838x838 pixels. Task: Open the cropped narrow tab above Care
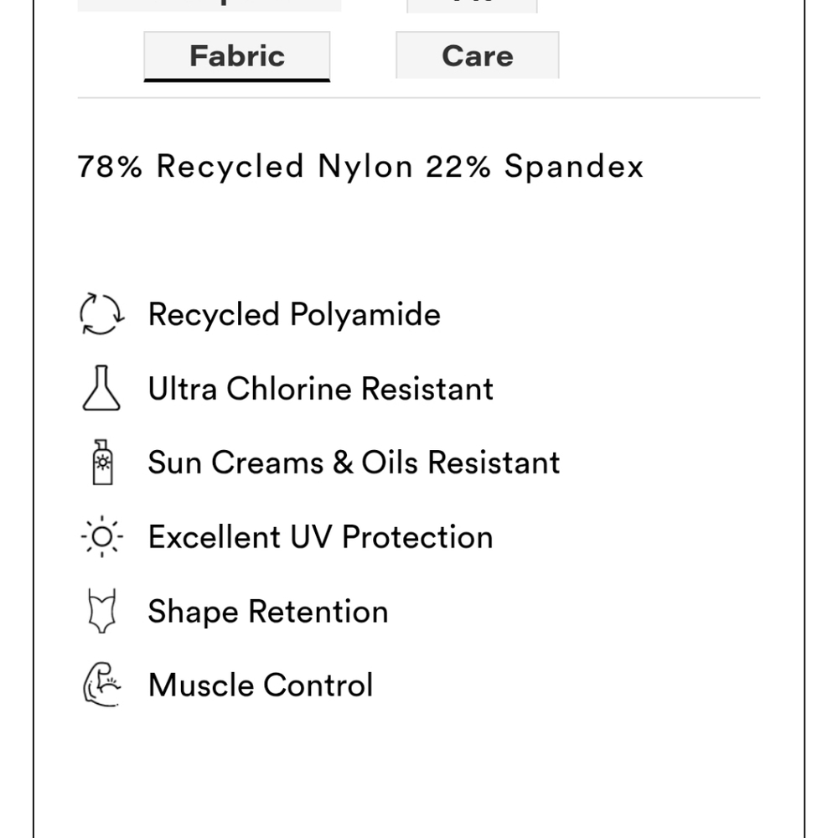pyautogui.click(x=472, y=6)
